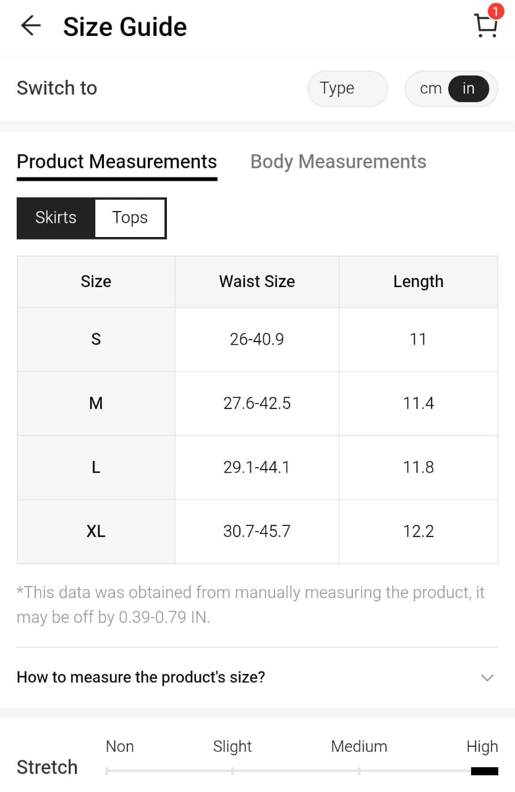Screen dimensions: 515x792
Task: Select the XL size row
Action: [x=96, y=532]
